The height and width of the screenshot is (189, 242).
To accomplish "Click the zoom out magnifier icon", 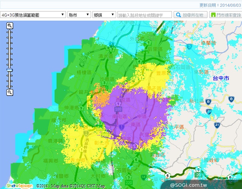I will [10, 92].
